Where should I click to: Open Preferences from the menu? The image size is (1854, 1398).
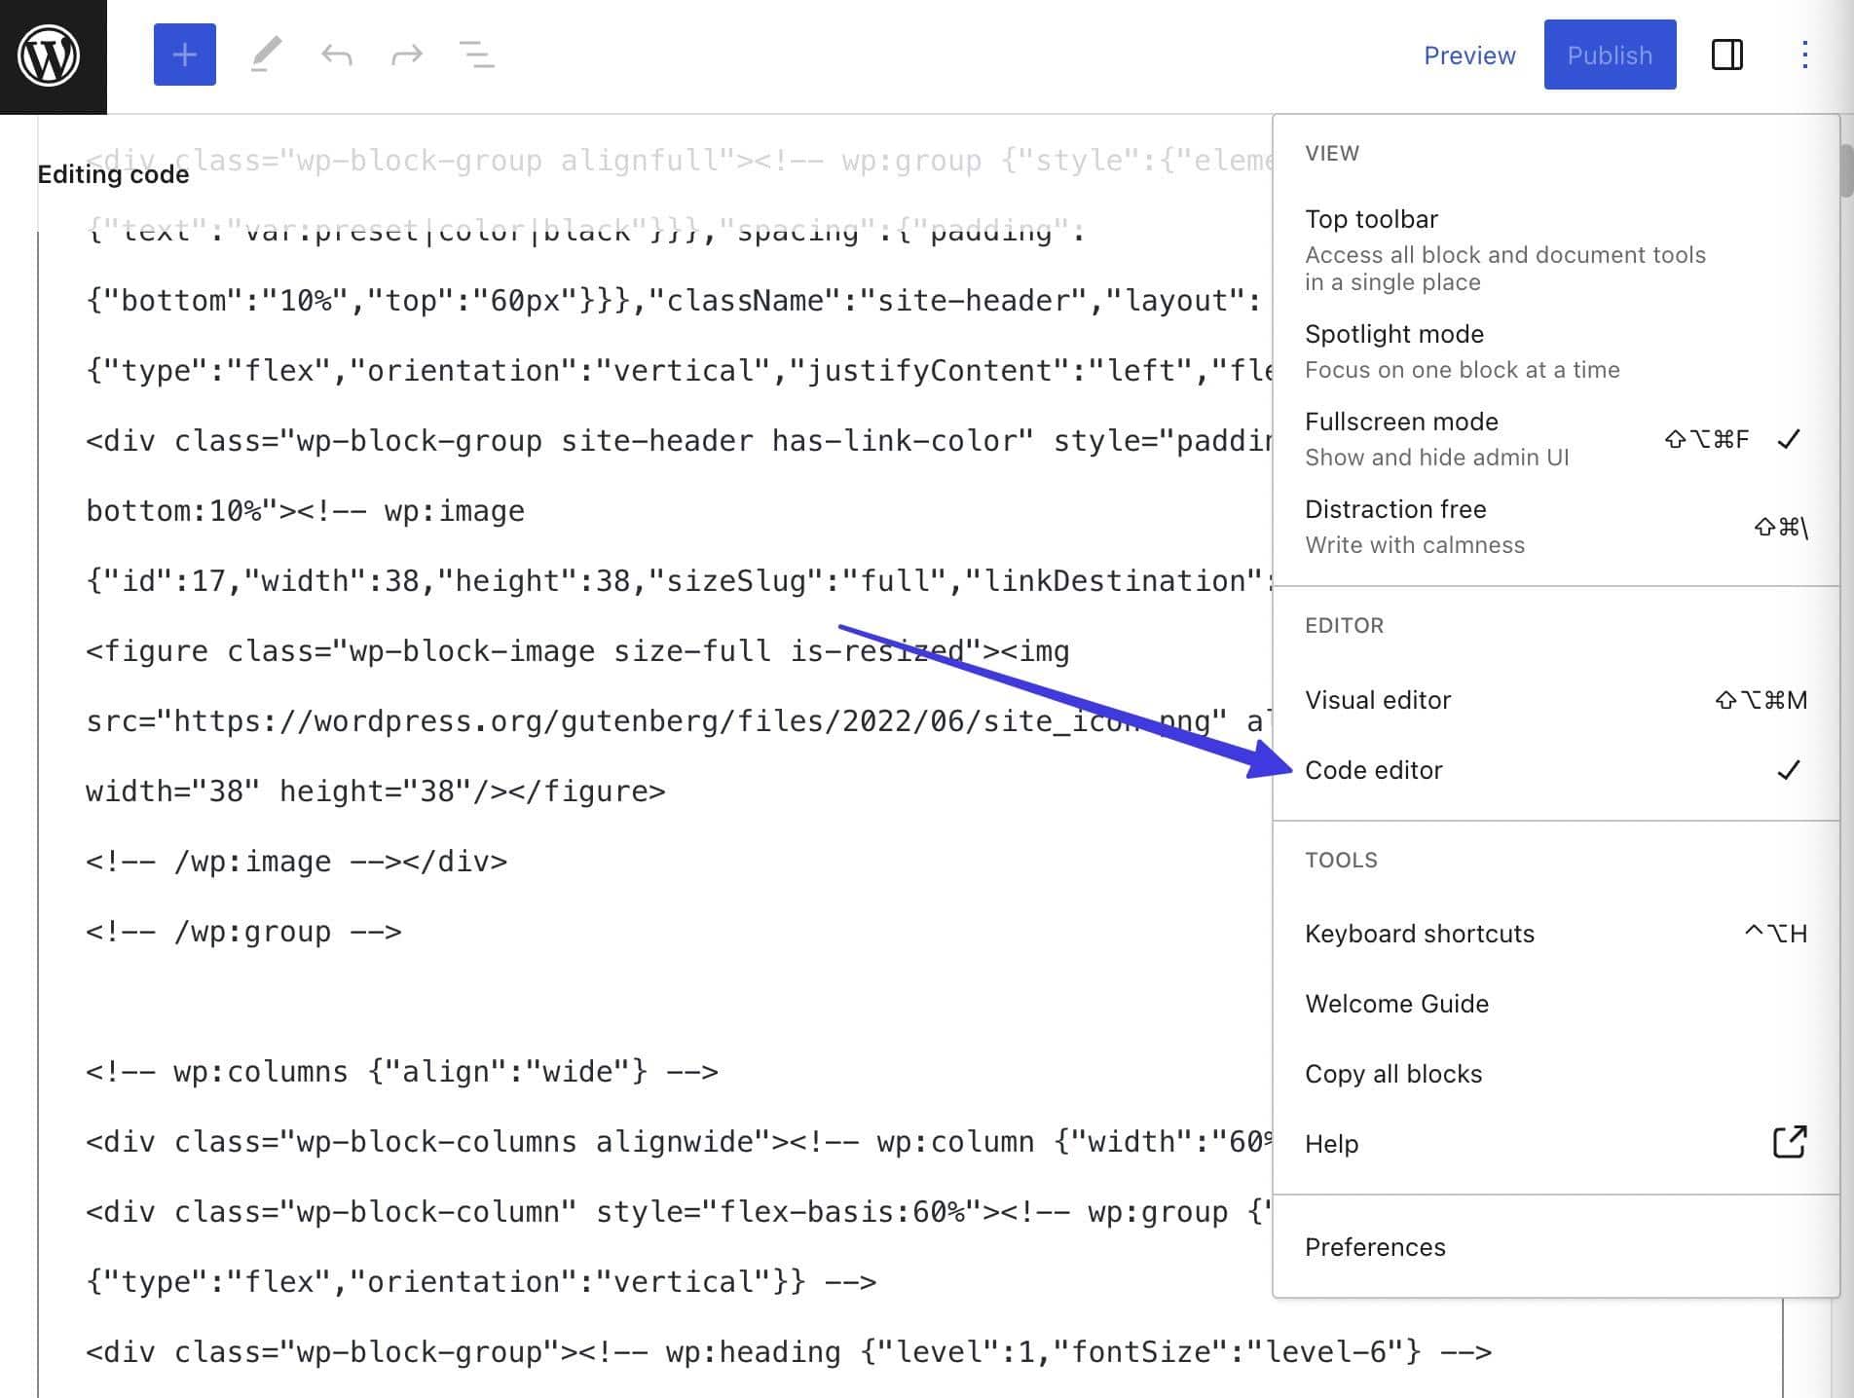1375,1247
